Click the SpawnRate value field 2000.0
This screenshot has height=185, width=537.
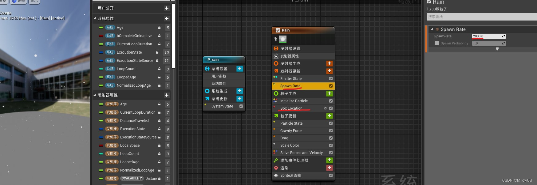[487, 36]
